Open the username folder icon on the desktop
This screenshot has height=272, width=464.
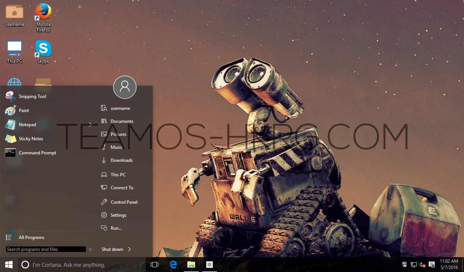(x=14, y=15)
